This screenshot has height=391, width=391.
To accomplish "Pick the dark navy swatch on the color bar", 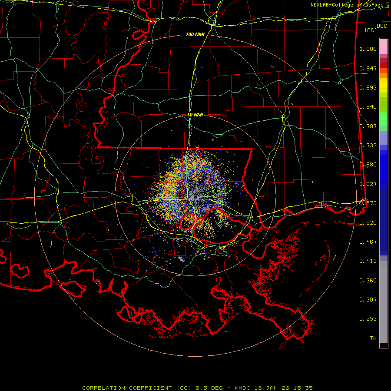I will (384, 222).
